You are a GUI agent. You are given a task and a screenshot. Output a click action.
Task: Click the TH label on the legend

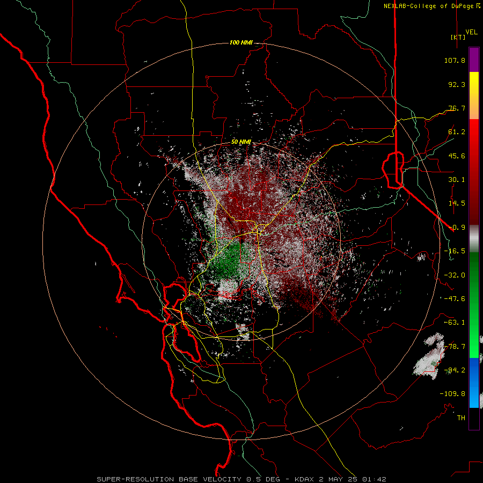(x=461, y=418)
